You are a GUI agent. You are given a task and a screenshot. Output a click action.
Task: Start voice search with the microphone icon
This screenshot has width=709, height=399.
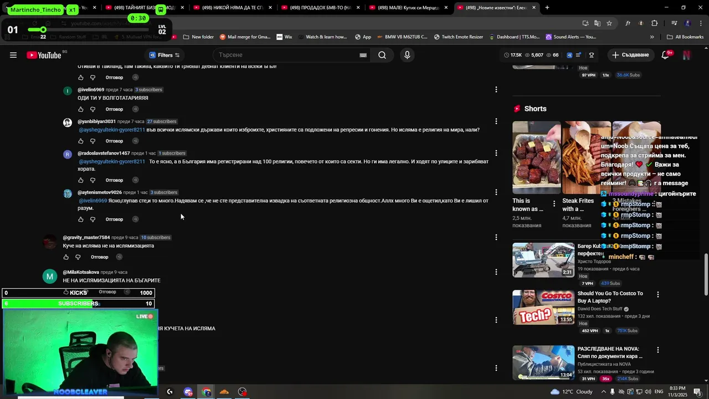point(407,55)
